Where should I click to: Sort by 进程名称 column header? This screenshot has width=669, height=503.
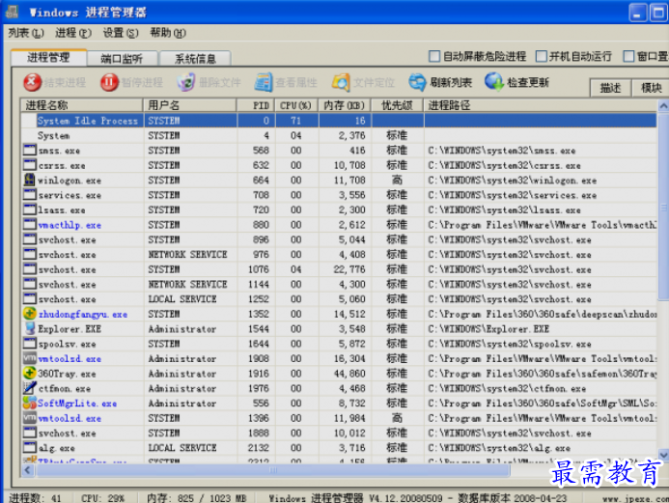(x=81, y=105)
